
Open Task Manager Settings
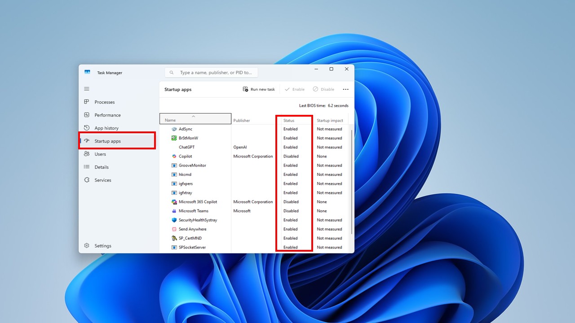coord(102,246)
